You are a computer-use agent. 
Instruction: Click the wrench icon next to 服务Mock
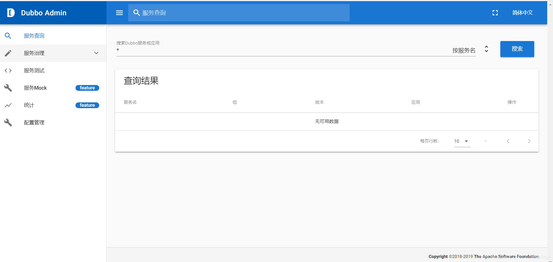(x=8, y=88)
